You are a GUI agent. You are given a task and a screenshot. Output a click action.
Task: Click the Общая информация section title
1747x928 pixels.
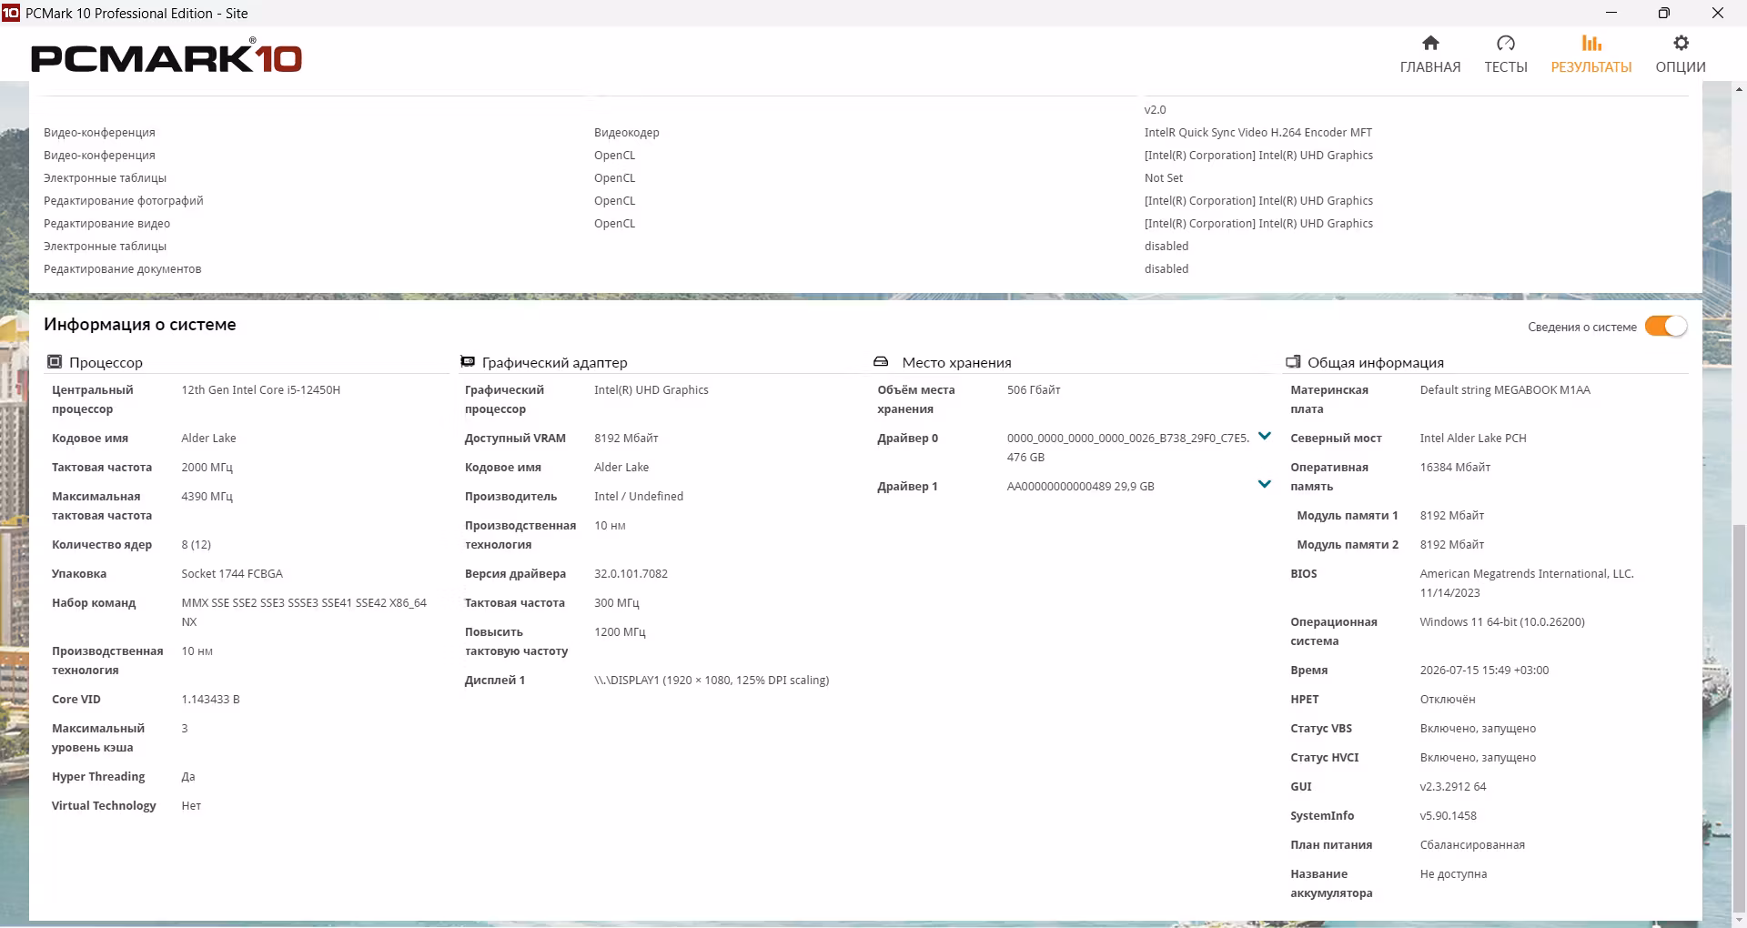coord(1376,363)
